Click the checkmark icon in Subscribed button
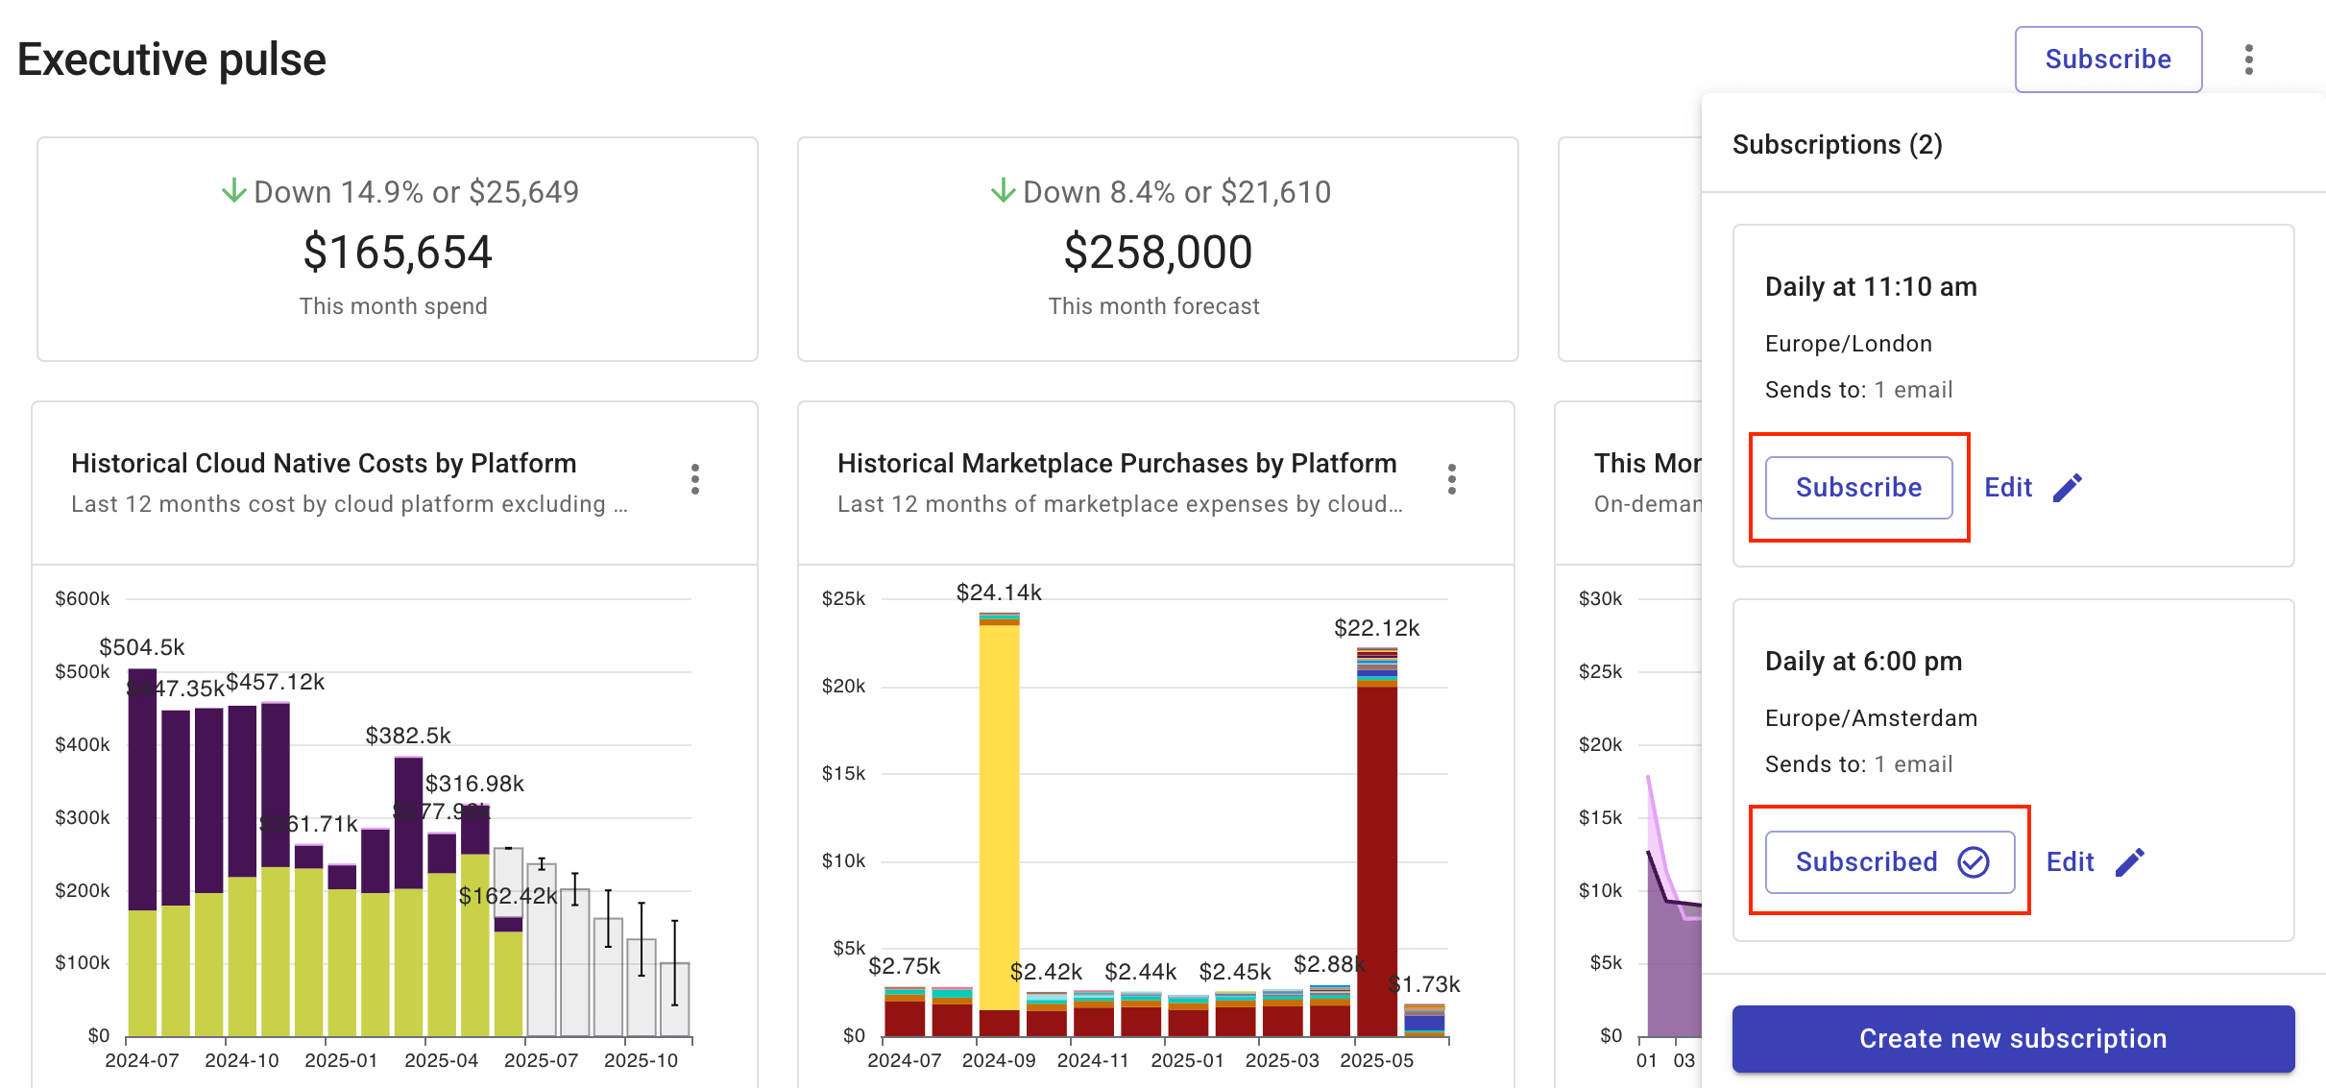Image resolution: width=2326 pixels, height=1088 pixels. [1974, 862]
